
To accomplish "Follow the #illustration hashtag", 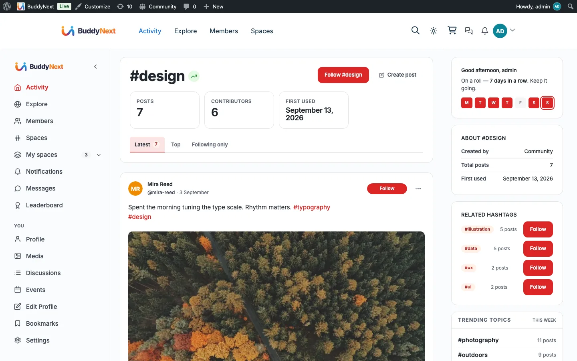I will coord(538,229).
